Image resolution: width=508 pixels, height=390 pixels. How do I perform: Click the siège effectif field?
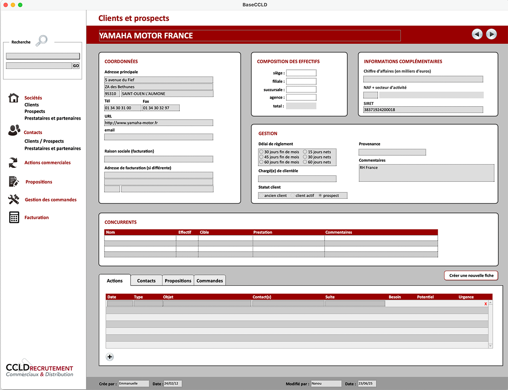[x=301, y=73]
